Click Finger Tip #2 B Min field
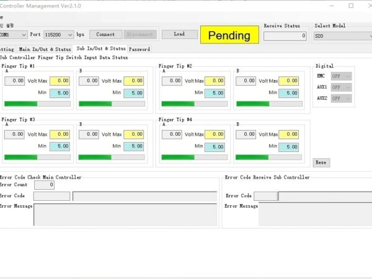Screen dimensions: 372x279 pyautogui.click(x=289, y=93)
